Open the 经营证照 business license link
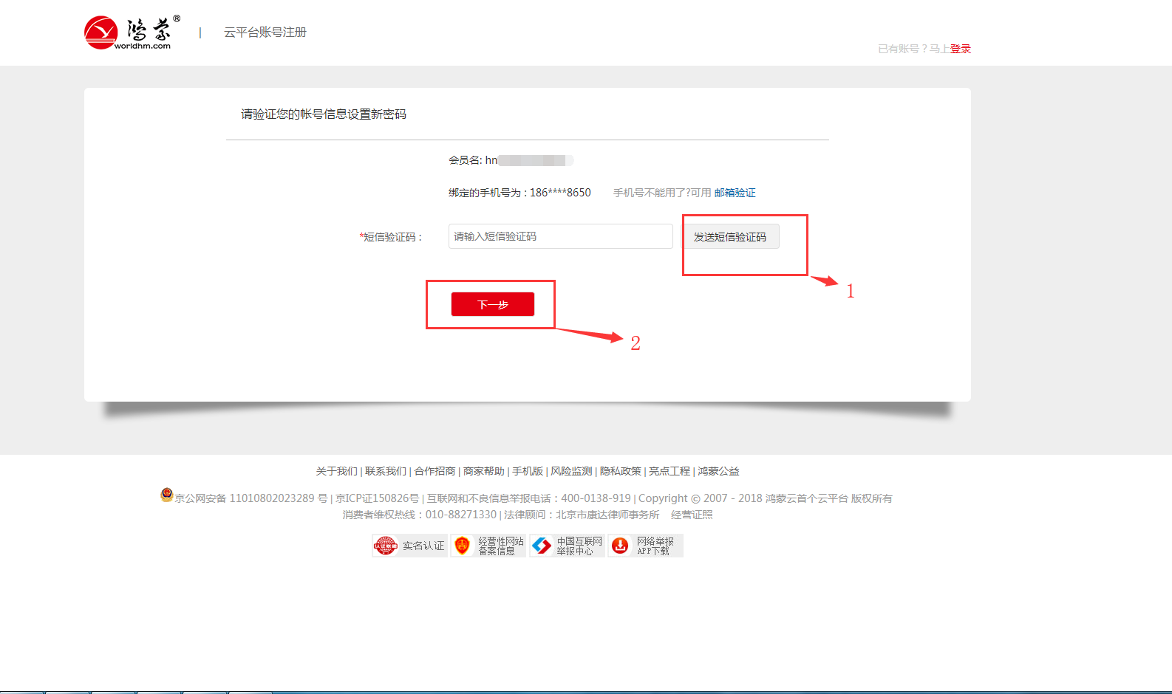The width and height of the screenshot is (1172, 694). pyautogui.click(x=692, y=515)
